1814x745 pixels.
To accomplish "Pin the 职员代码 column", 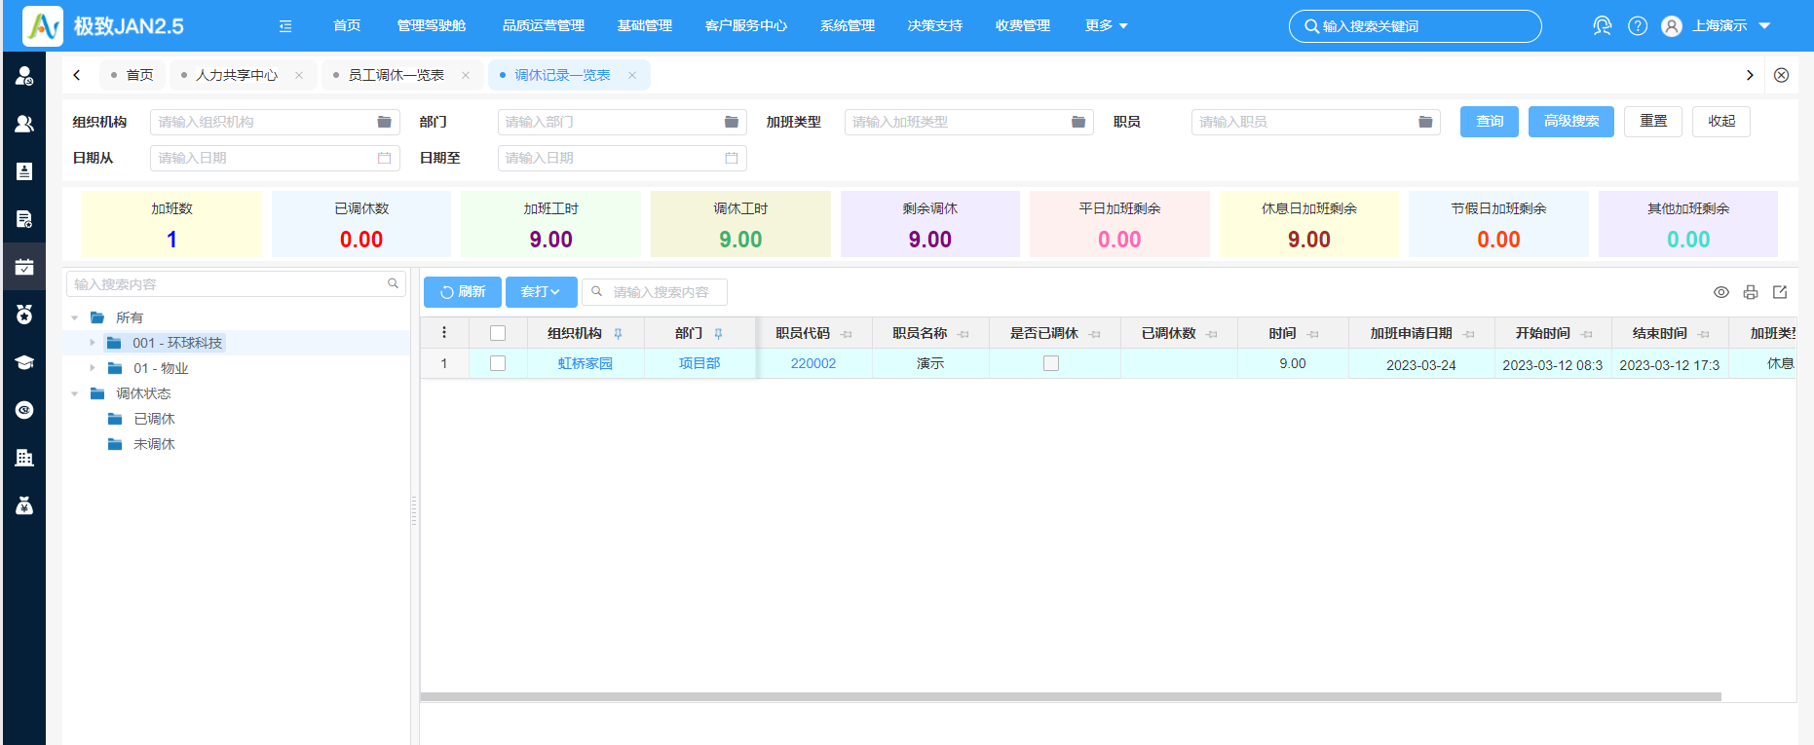I will point(847,334).
